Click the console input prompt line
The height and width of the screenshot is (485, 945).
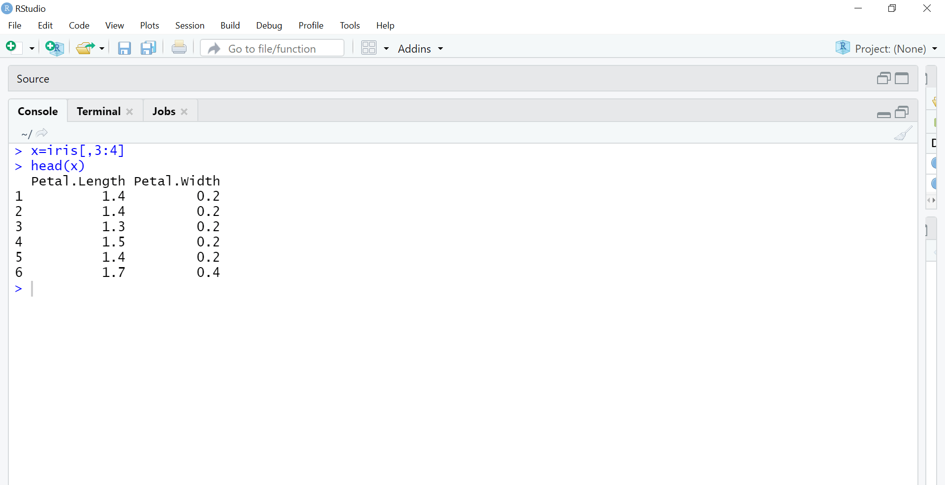[x=463, y=289]
